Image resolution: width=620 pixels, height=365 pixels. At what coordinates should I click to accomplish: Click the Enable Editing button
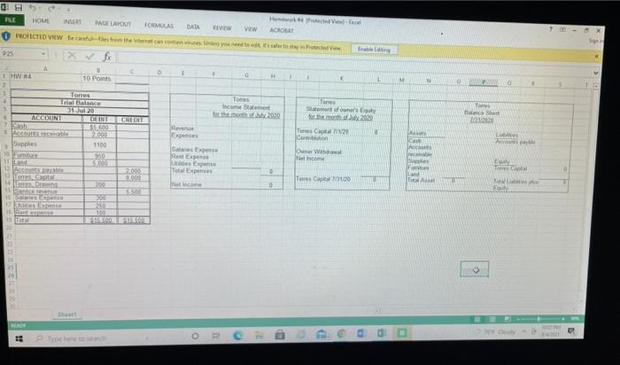pos(374,50)
